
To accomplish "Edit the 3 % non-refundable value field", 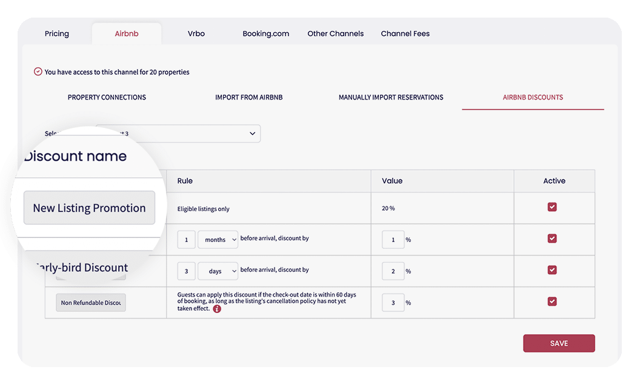I will tap(393, 302).
